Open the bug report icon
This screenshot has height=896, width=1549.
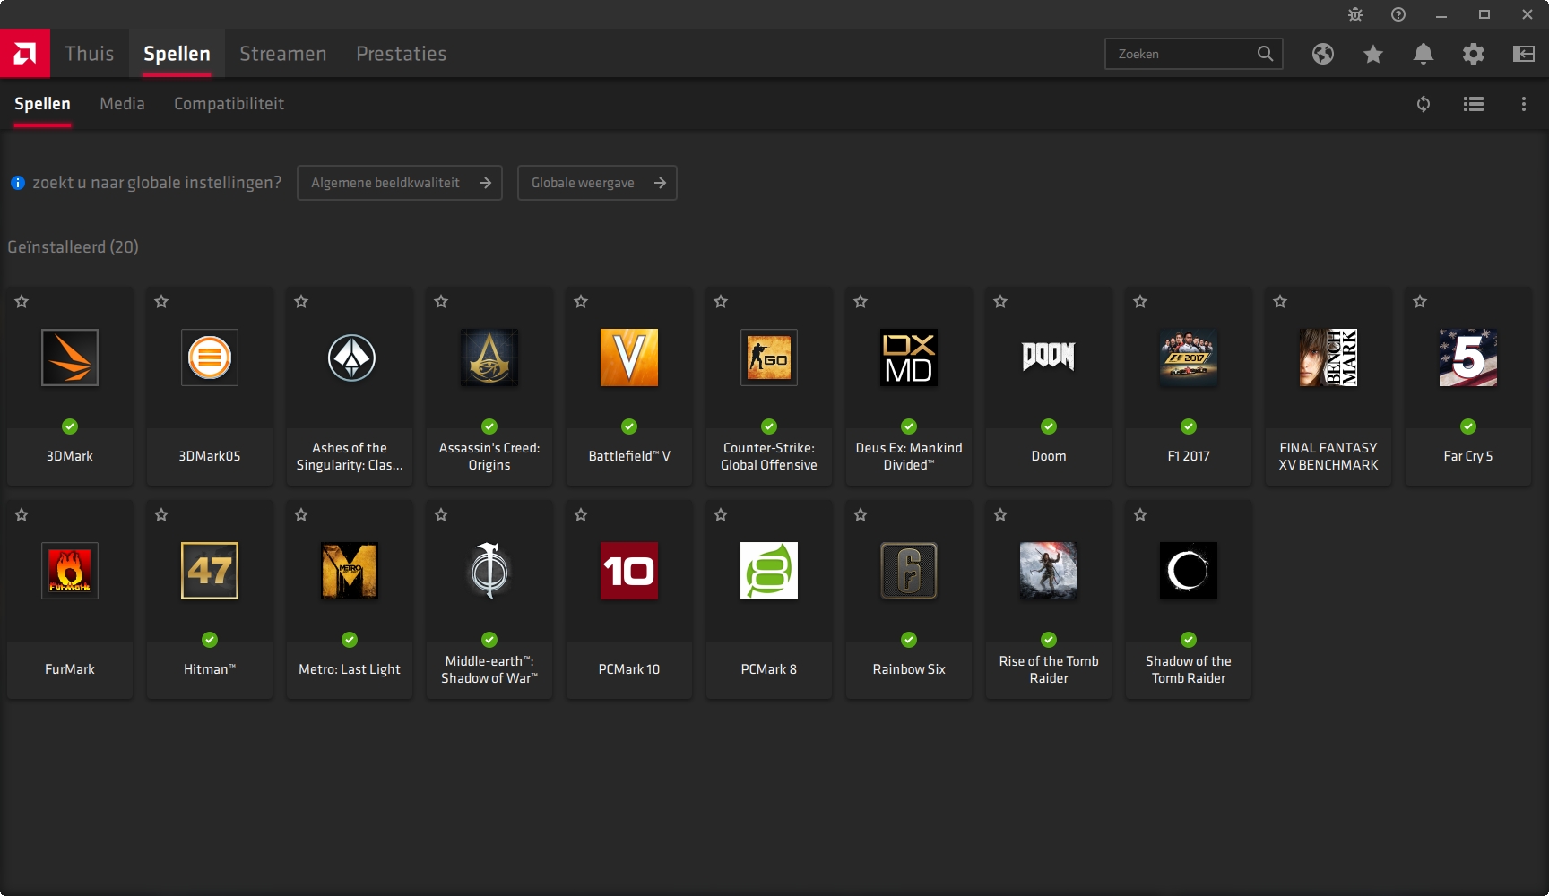pos(1355,14)
